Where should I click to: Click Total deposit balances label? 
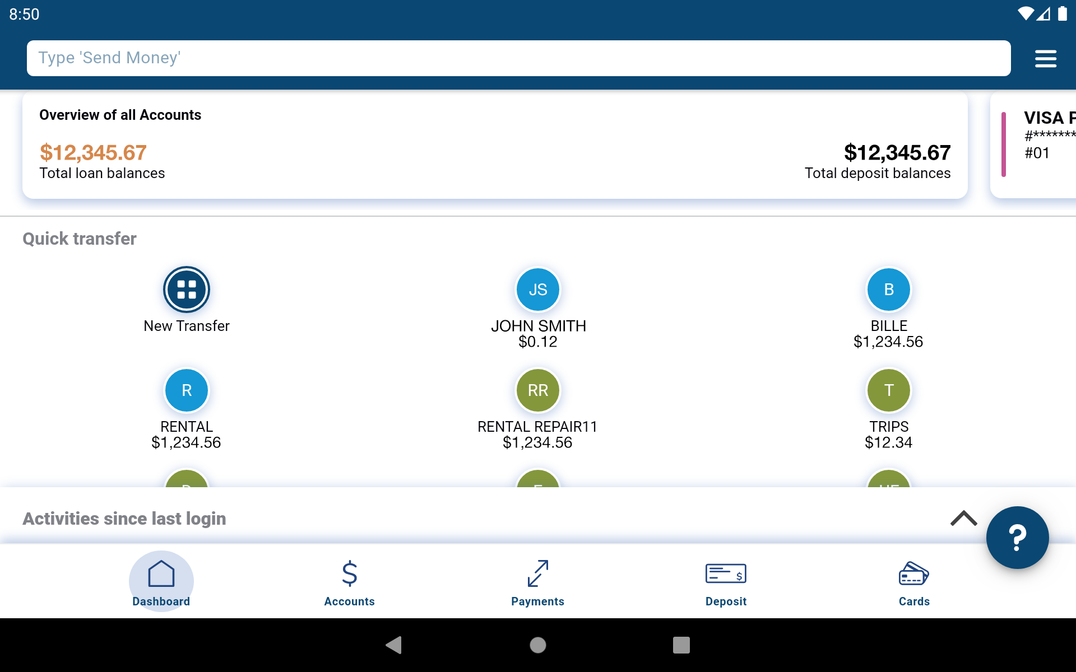point(878,174)
